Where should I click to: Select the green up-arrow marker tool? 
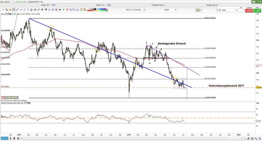(x=64, y=10)
